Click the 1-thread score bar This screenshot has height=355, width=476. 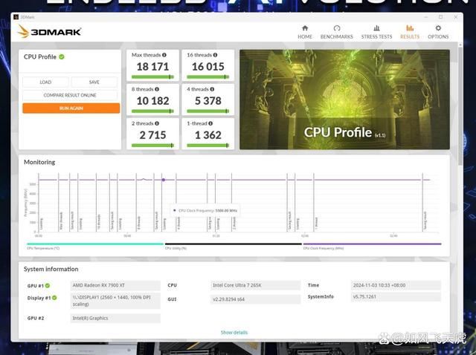[208, 146]
